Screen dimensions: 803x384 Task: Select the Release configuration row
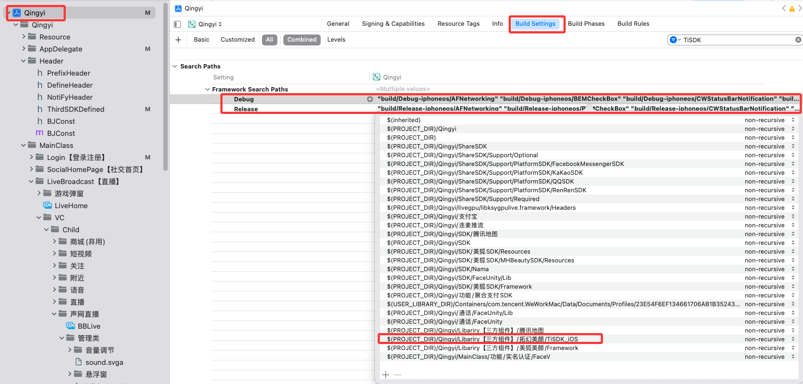tap(246, 109)
